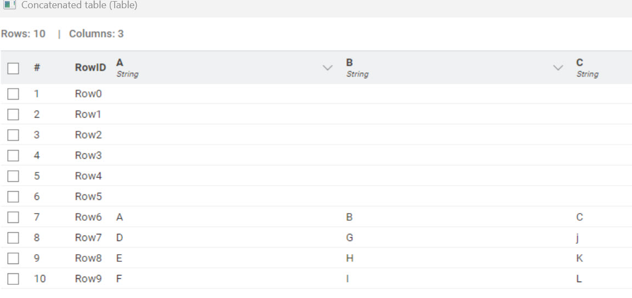Expand the column B dropdown chevron
Screen dimensions: 632x298
pos(558,68)
